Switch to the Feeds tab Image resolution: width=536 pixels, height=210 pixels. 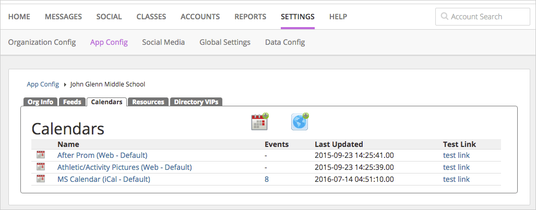[x=72, y=102]
